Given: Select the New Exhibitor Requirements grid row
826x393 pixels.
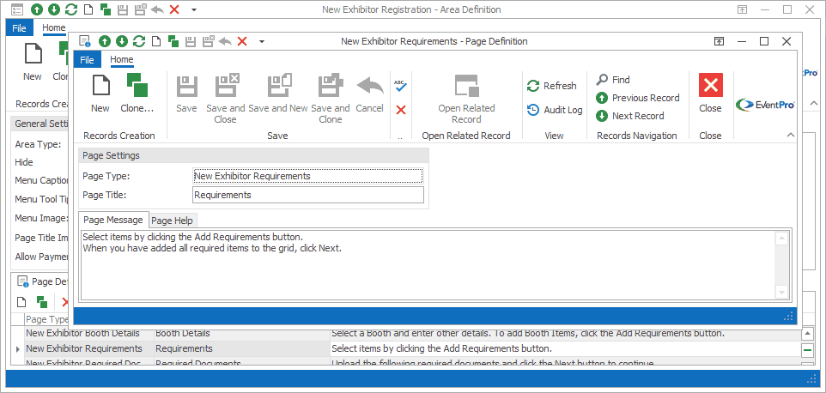Looking at the screenshot, I should [x=412, y=348].
